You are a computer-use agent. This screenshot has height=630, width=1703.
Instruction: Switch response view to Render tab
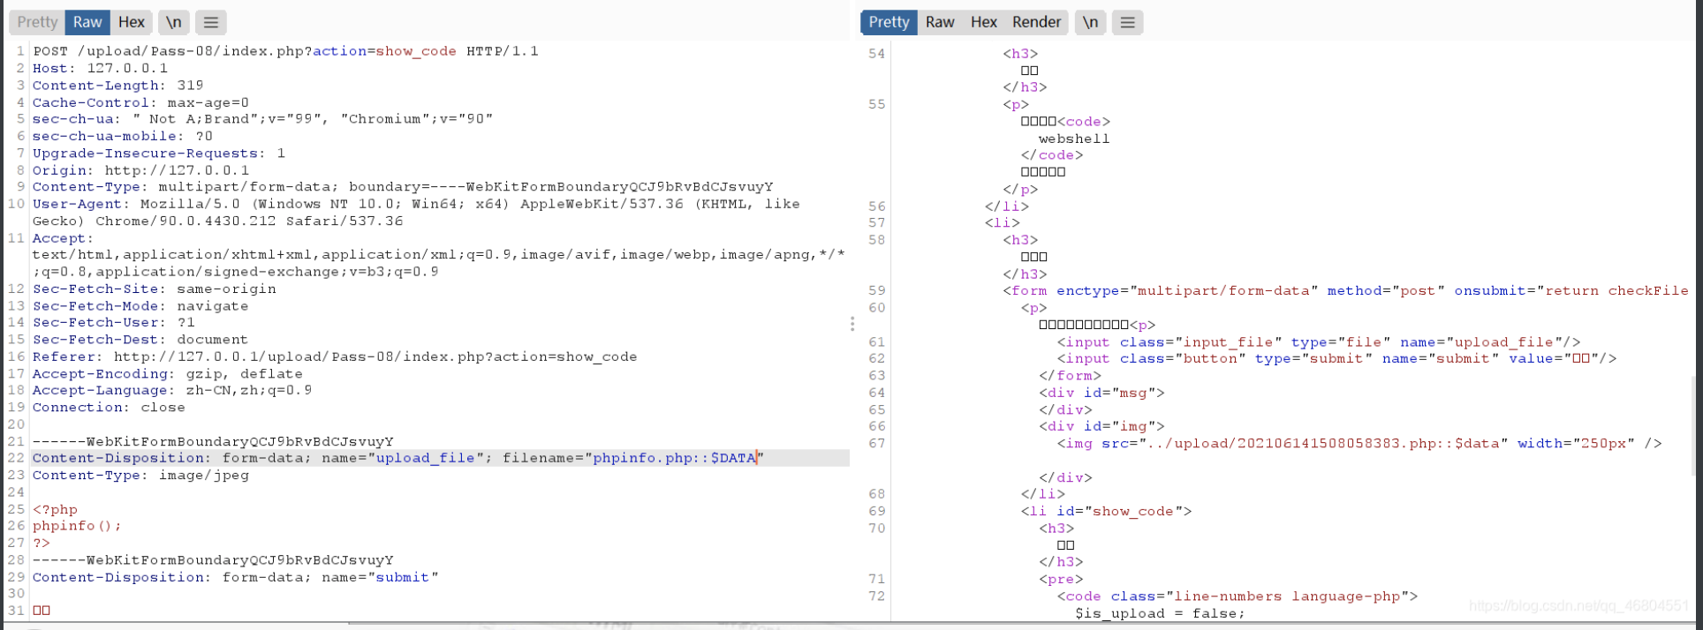(x=1037, y=22)
